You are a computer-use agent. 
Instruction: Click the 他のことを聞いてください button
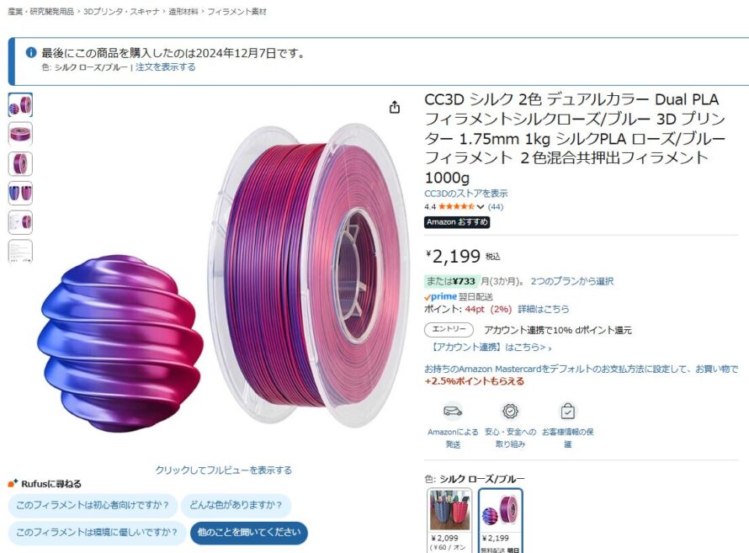coord(249,533)
